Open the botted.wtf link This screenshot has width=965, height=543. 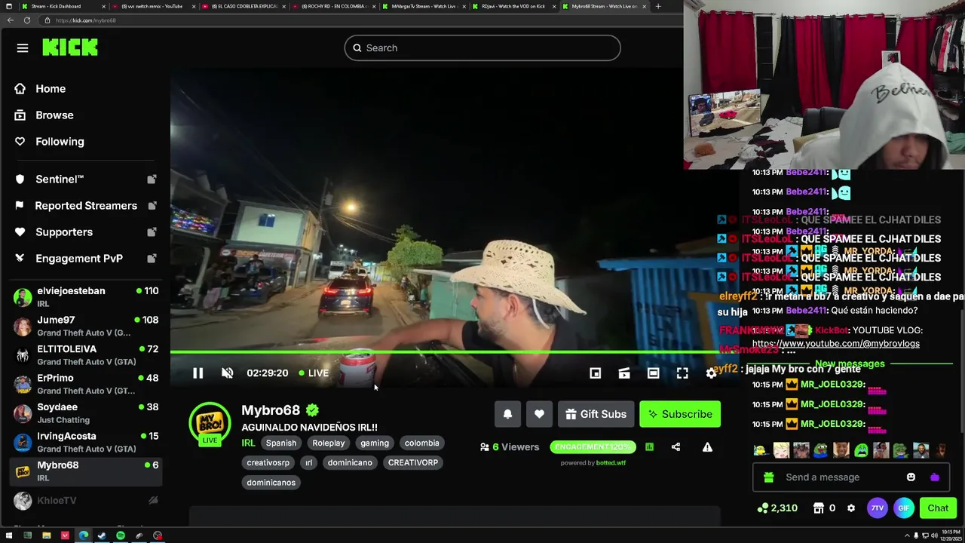[x=611, y=463]
